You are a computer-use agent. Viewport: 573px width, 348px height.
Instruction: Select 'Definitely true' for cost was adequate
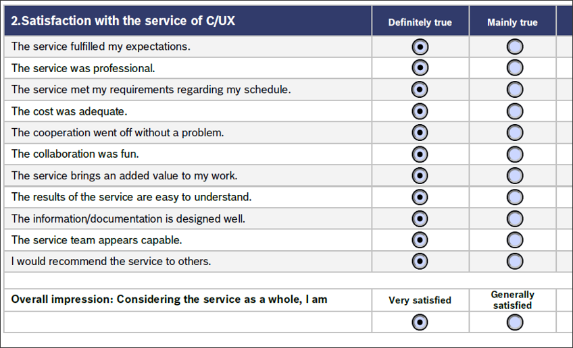(x=420, y=111)
